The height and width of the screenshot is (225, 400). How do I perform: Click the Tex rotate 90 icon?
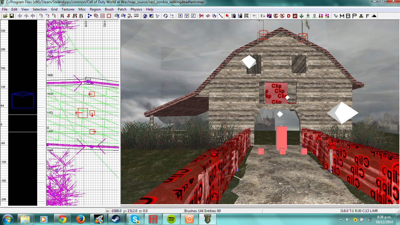[x=129, y=16]
